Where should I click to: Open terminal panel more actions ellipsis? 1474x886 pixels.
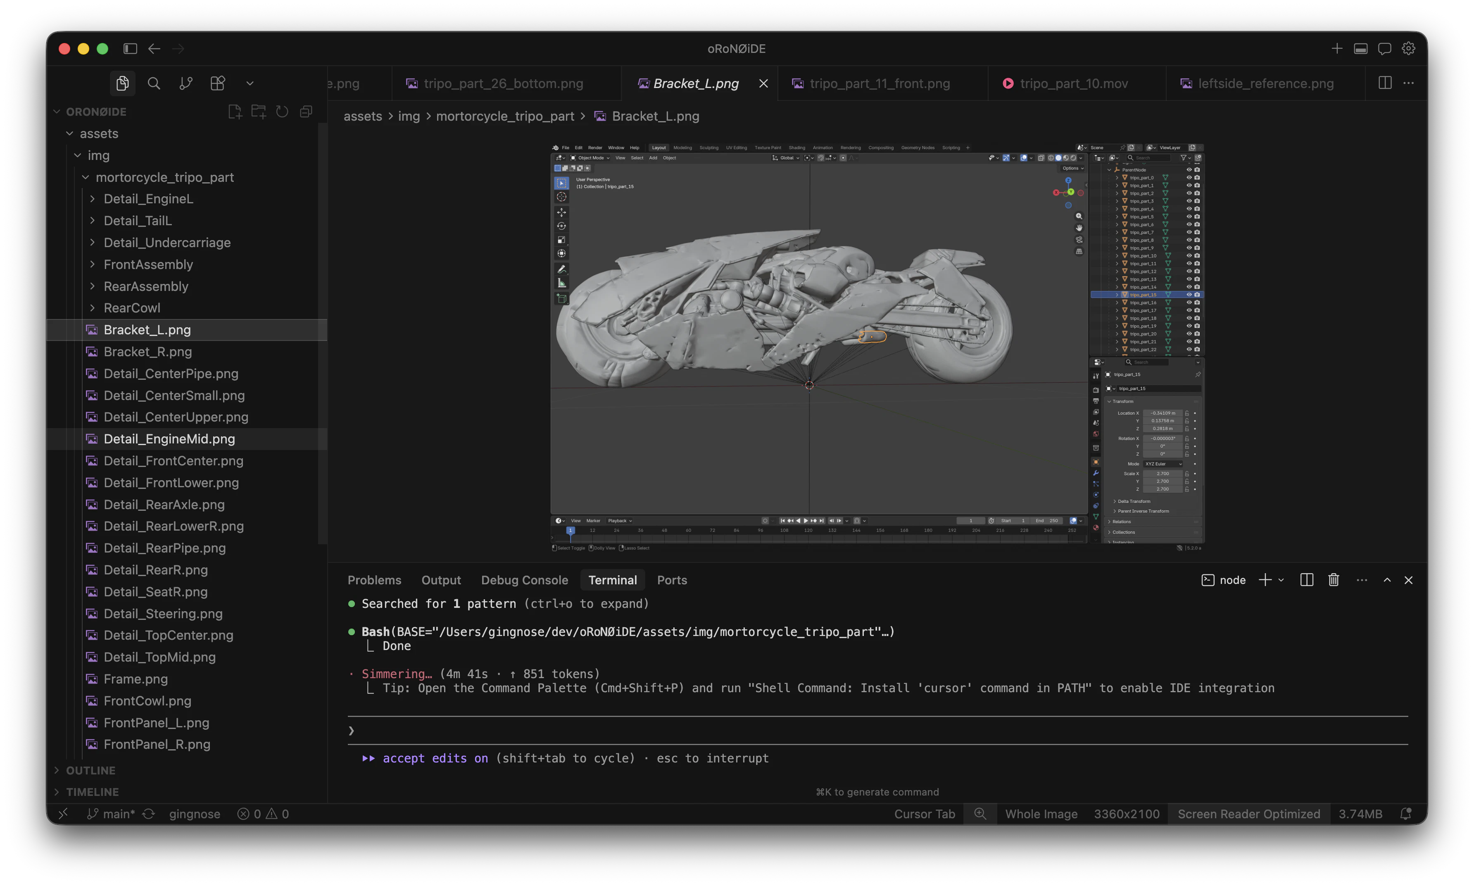(1361, 580)
